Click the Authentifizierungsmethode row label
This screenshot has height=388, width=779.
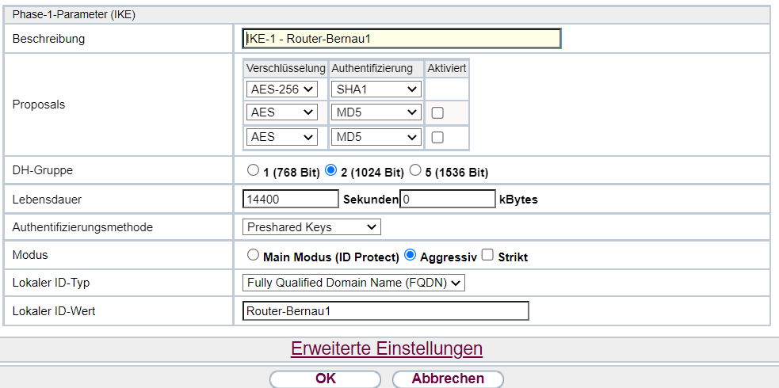tap(82, 227)
